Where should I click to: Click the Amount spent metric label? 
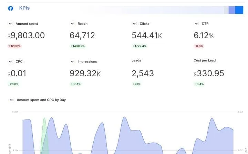(27, 23)
